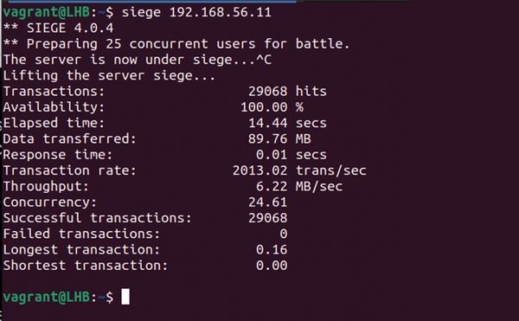The width and height of the screenshot is (519, 321).
Task: Click the Elapsed time value 14.44 secs
Action: 287,123
